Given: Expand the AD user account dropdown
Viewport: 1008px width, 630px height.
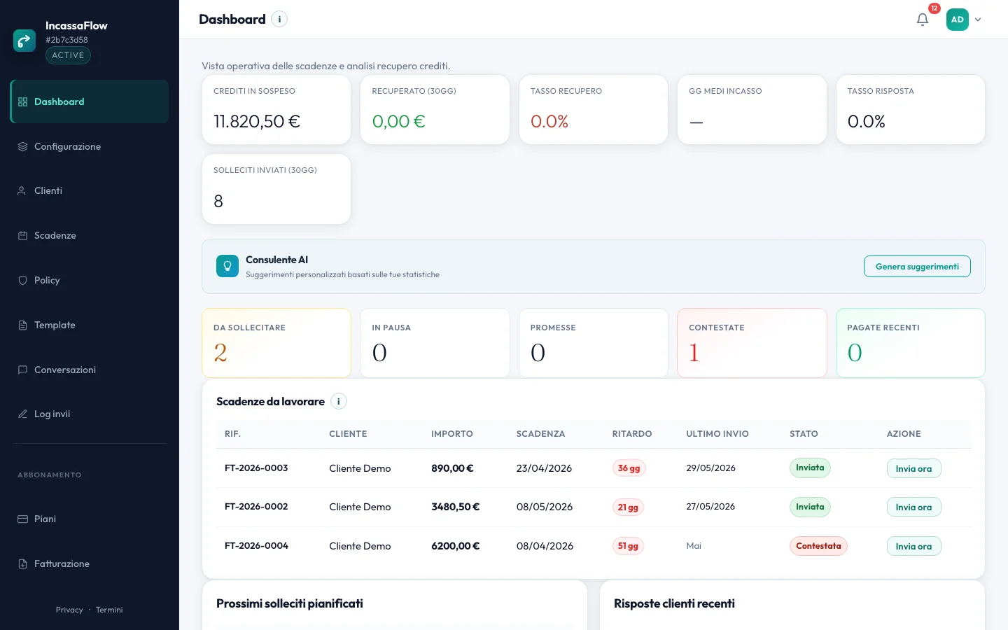Looking at the screenshot, I should (964, 20).
